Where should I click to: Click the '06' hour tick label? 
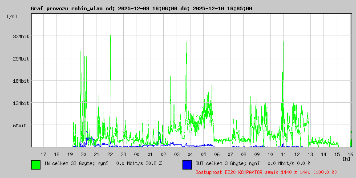(217, 154)
